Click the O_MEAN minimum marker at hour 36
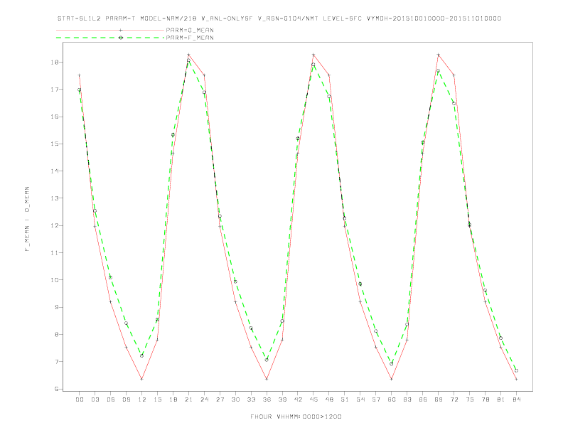Viewport: 563px width, 435px height. [267, 379]
